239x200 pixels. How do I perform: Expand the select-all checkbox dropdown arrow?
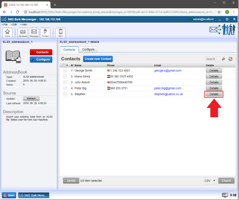pyautogui.click(x=67, y=65)
